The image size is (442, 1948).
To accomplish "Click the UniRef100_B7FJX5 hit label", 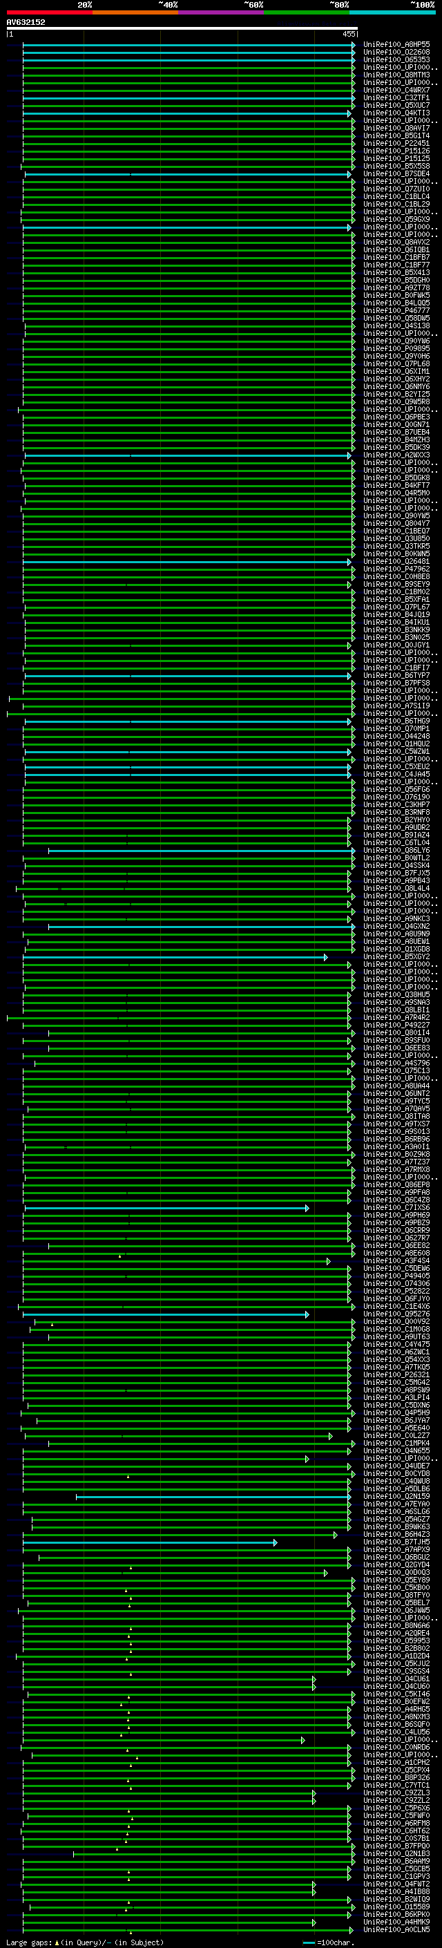I will (x=396, y=873).
